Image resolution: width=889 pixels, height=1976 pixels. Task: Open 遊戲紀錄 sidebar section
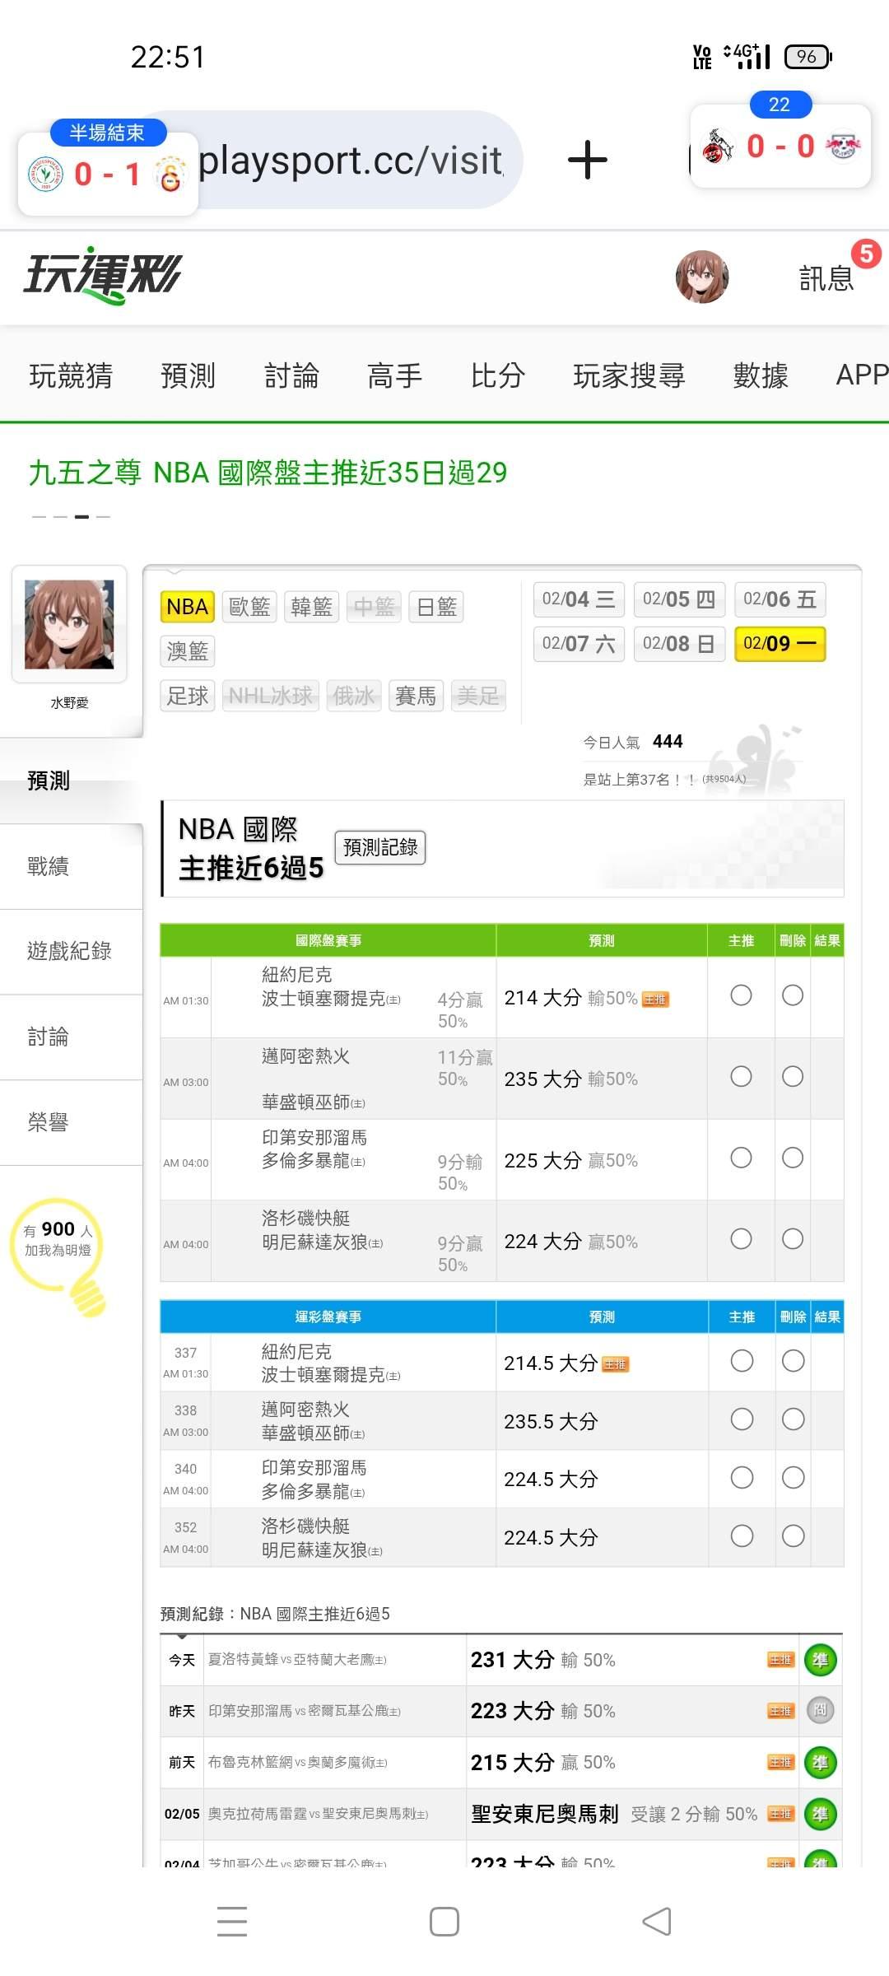71,952
